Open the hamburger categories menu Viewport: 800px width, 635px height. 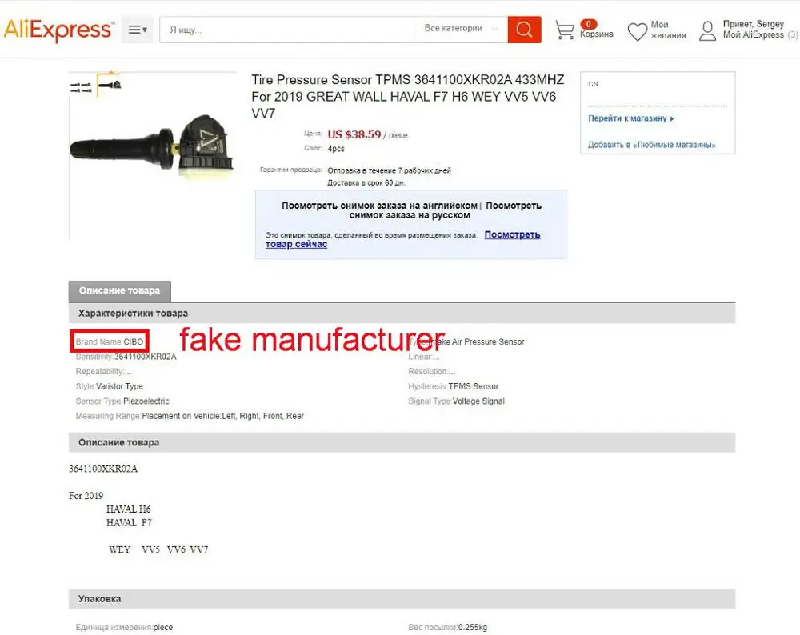138,30
